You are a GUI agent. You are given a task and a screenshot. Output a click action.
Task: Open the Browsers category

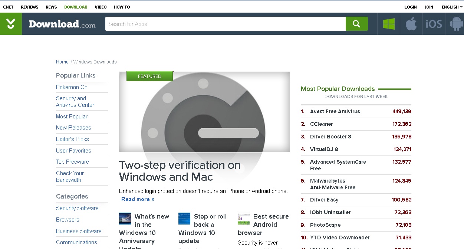click(x=68, y=220)
